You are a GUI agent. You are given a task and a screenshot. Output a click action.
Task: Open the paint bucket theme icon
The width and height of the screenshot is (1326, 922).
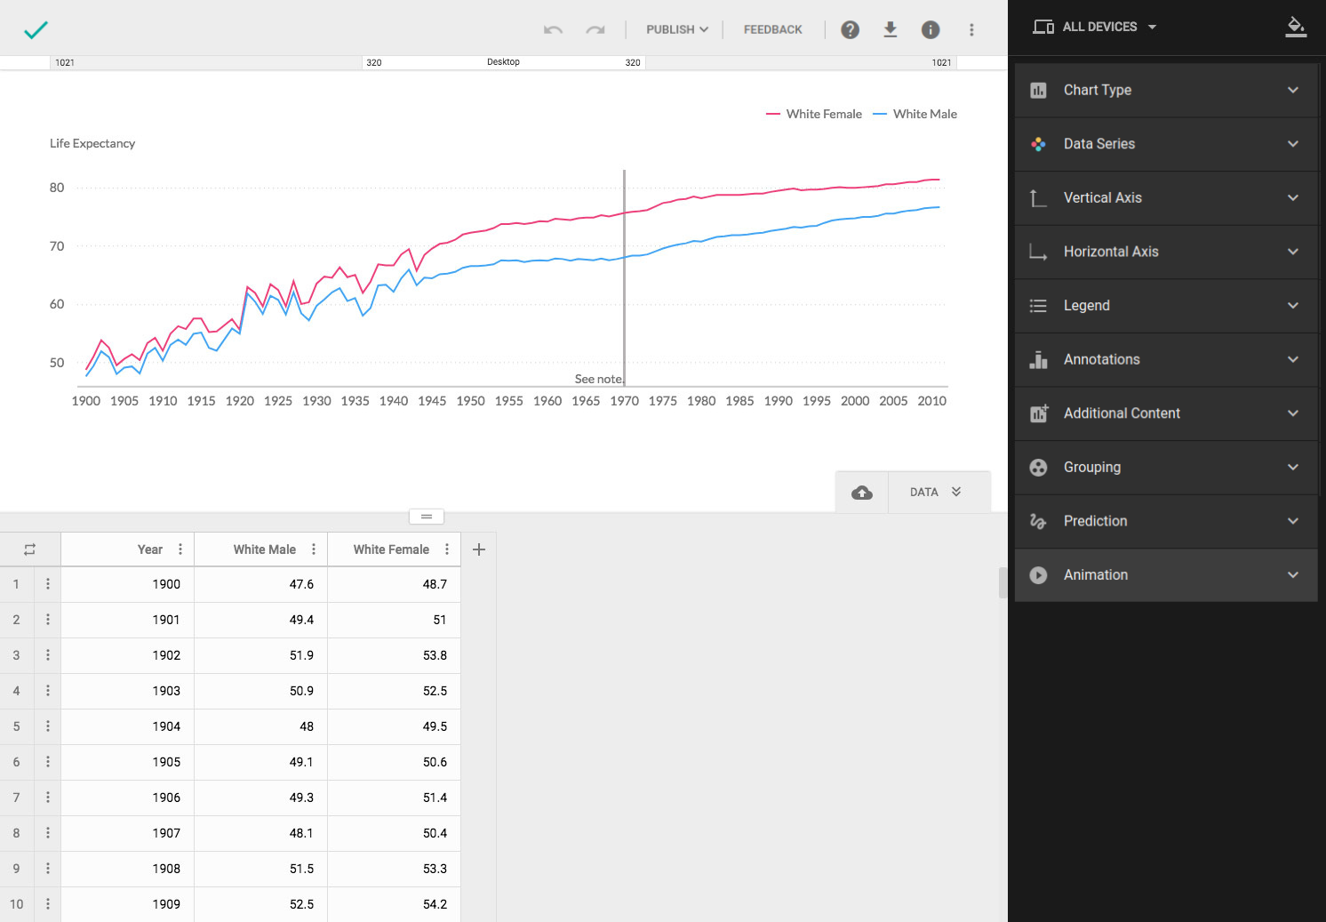click(x=1296, y=27)
